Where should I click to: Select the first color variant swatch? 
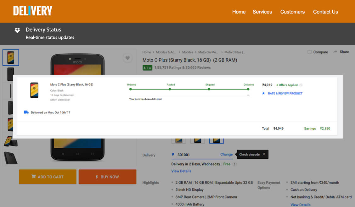pos(179,140)
